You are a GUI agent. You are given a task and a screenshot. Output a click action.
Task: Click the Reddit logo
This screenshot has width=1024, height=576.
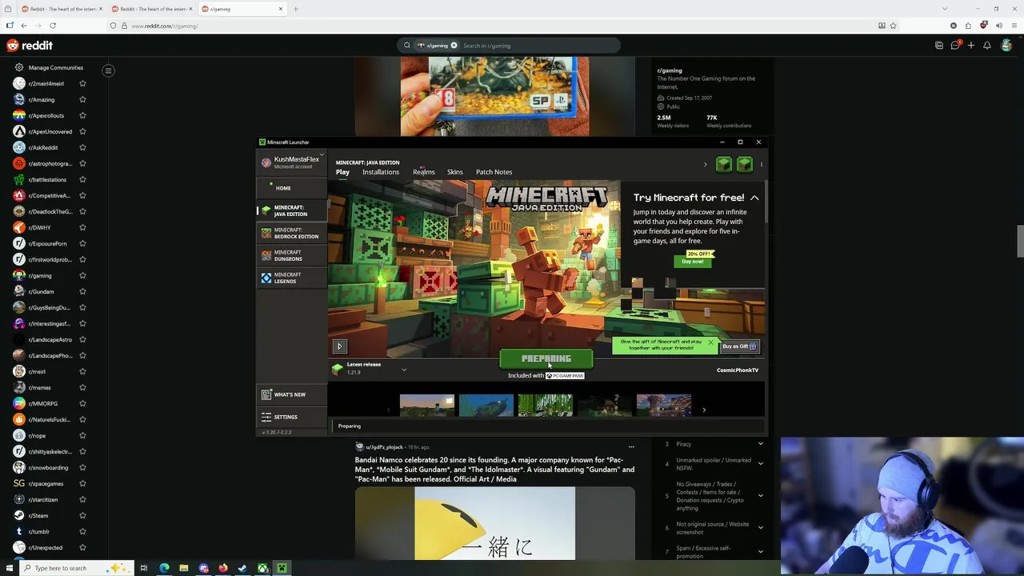coord(30,46)
